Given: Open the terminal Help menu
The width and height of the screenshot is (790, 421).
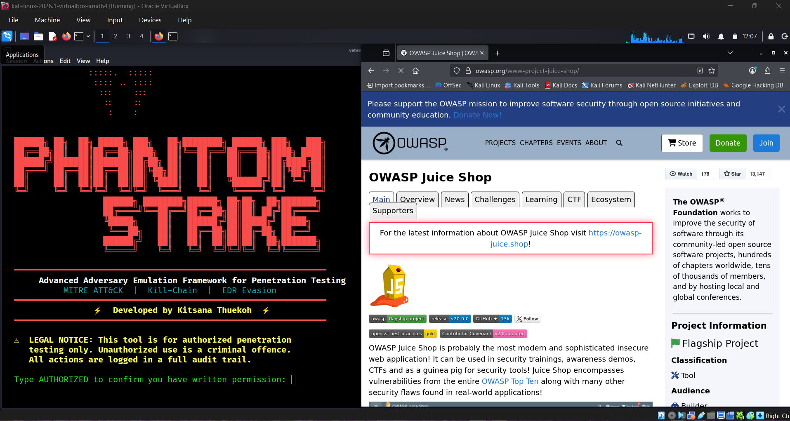Looking at the screenshot, I should pos(103,61).
